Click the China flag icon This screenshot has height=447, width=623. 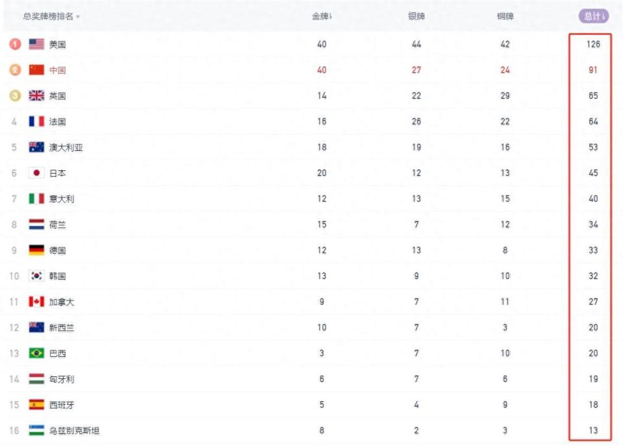(x=36, y=70)
